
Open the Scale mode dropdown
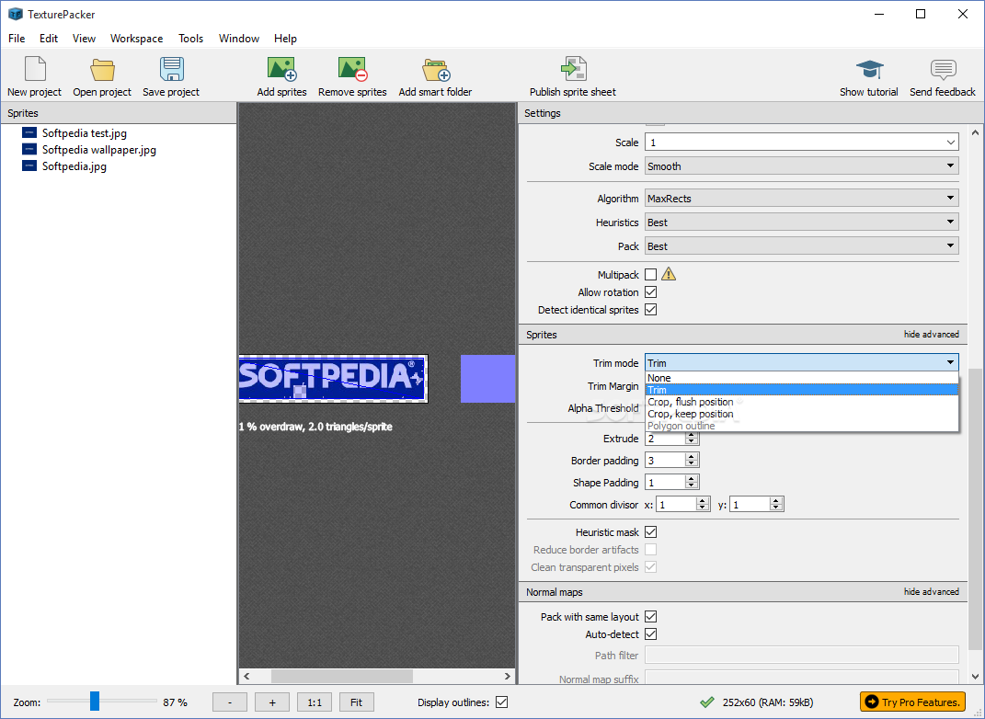(x=802, y=166)
